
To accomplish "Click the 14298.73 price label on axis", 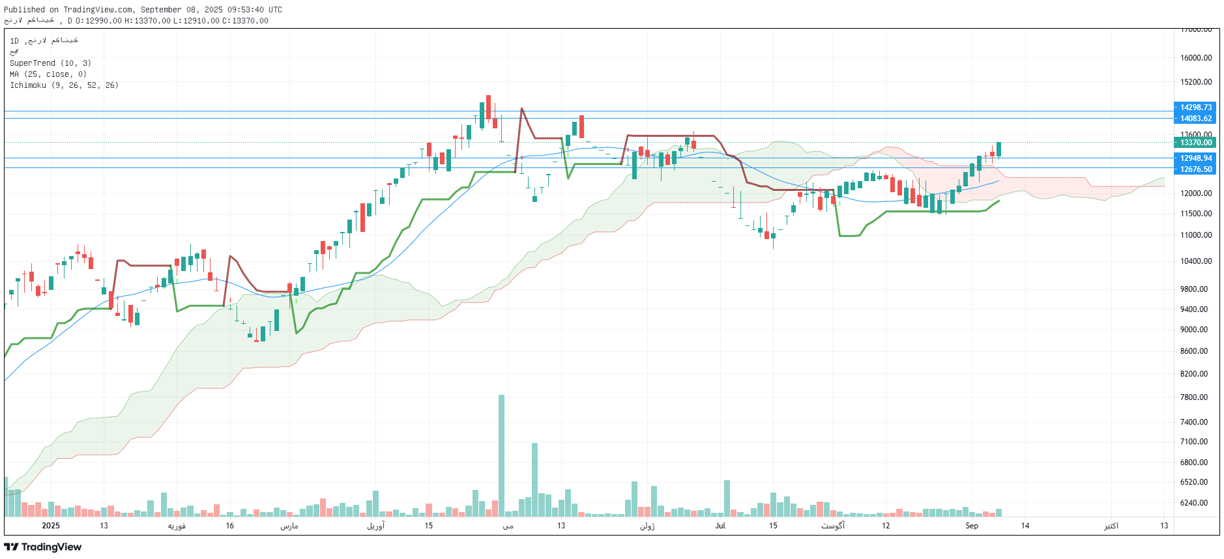I will (x=1195, y=107).
